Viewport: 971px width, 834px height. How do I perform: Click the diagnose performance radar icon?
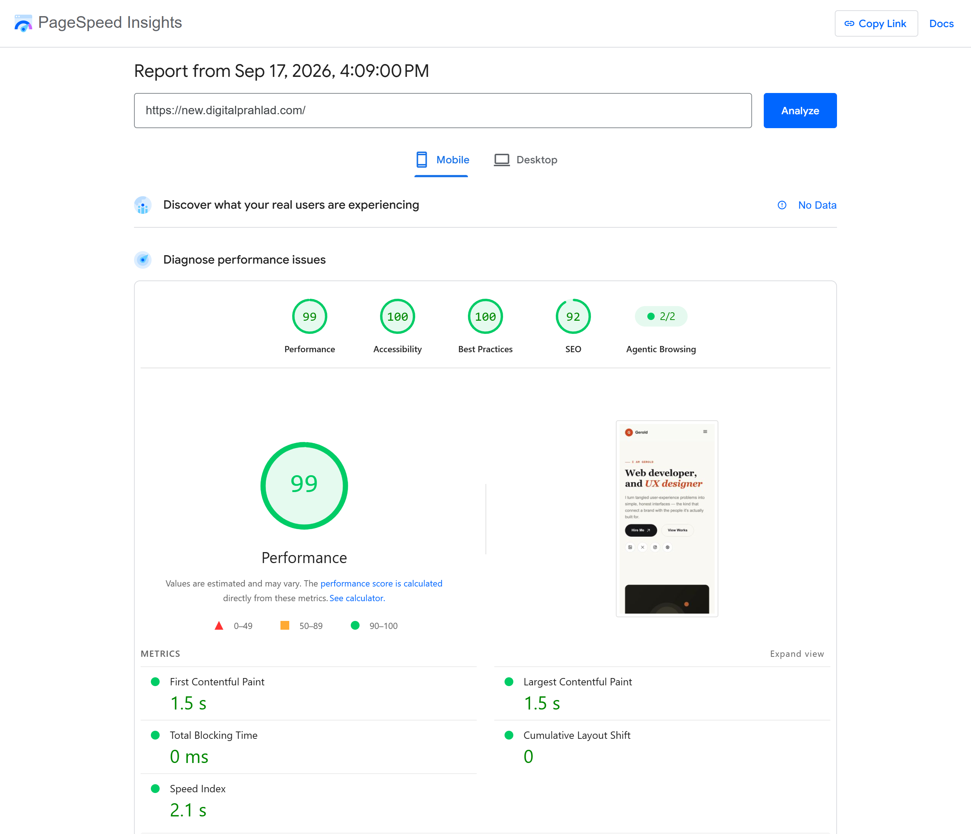point(143,260)
